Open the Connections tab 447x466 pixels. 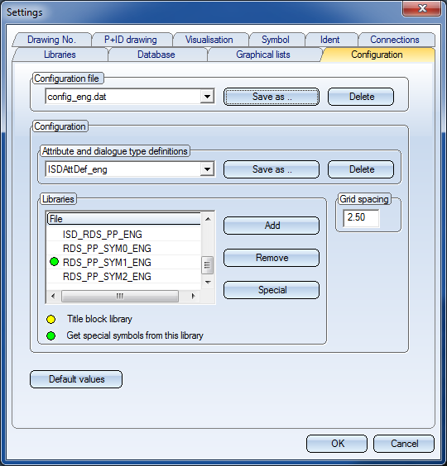click(395, 40)
